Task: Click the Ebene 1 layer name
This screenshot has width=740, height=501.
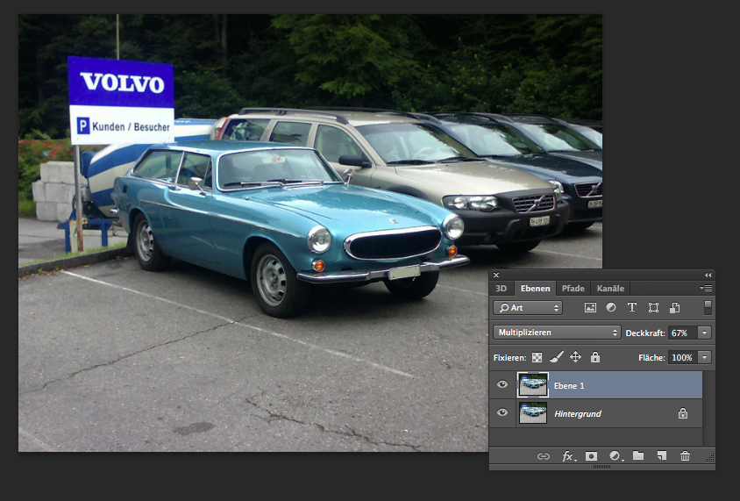Action: (x=569, y=386)
